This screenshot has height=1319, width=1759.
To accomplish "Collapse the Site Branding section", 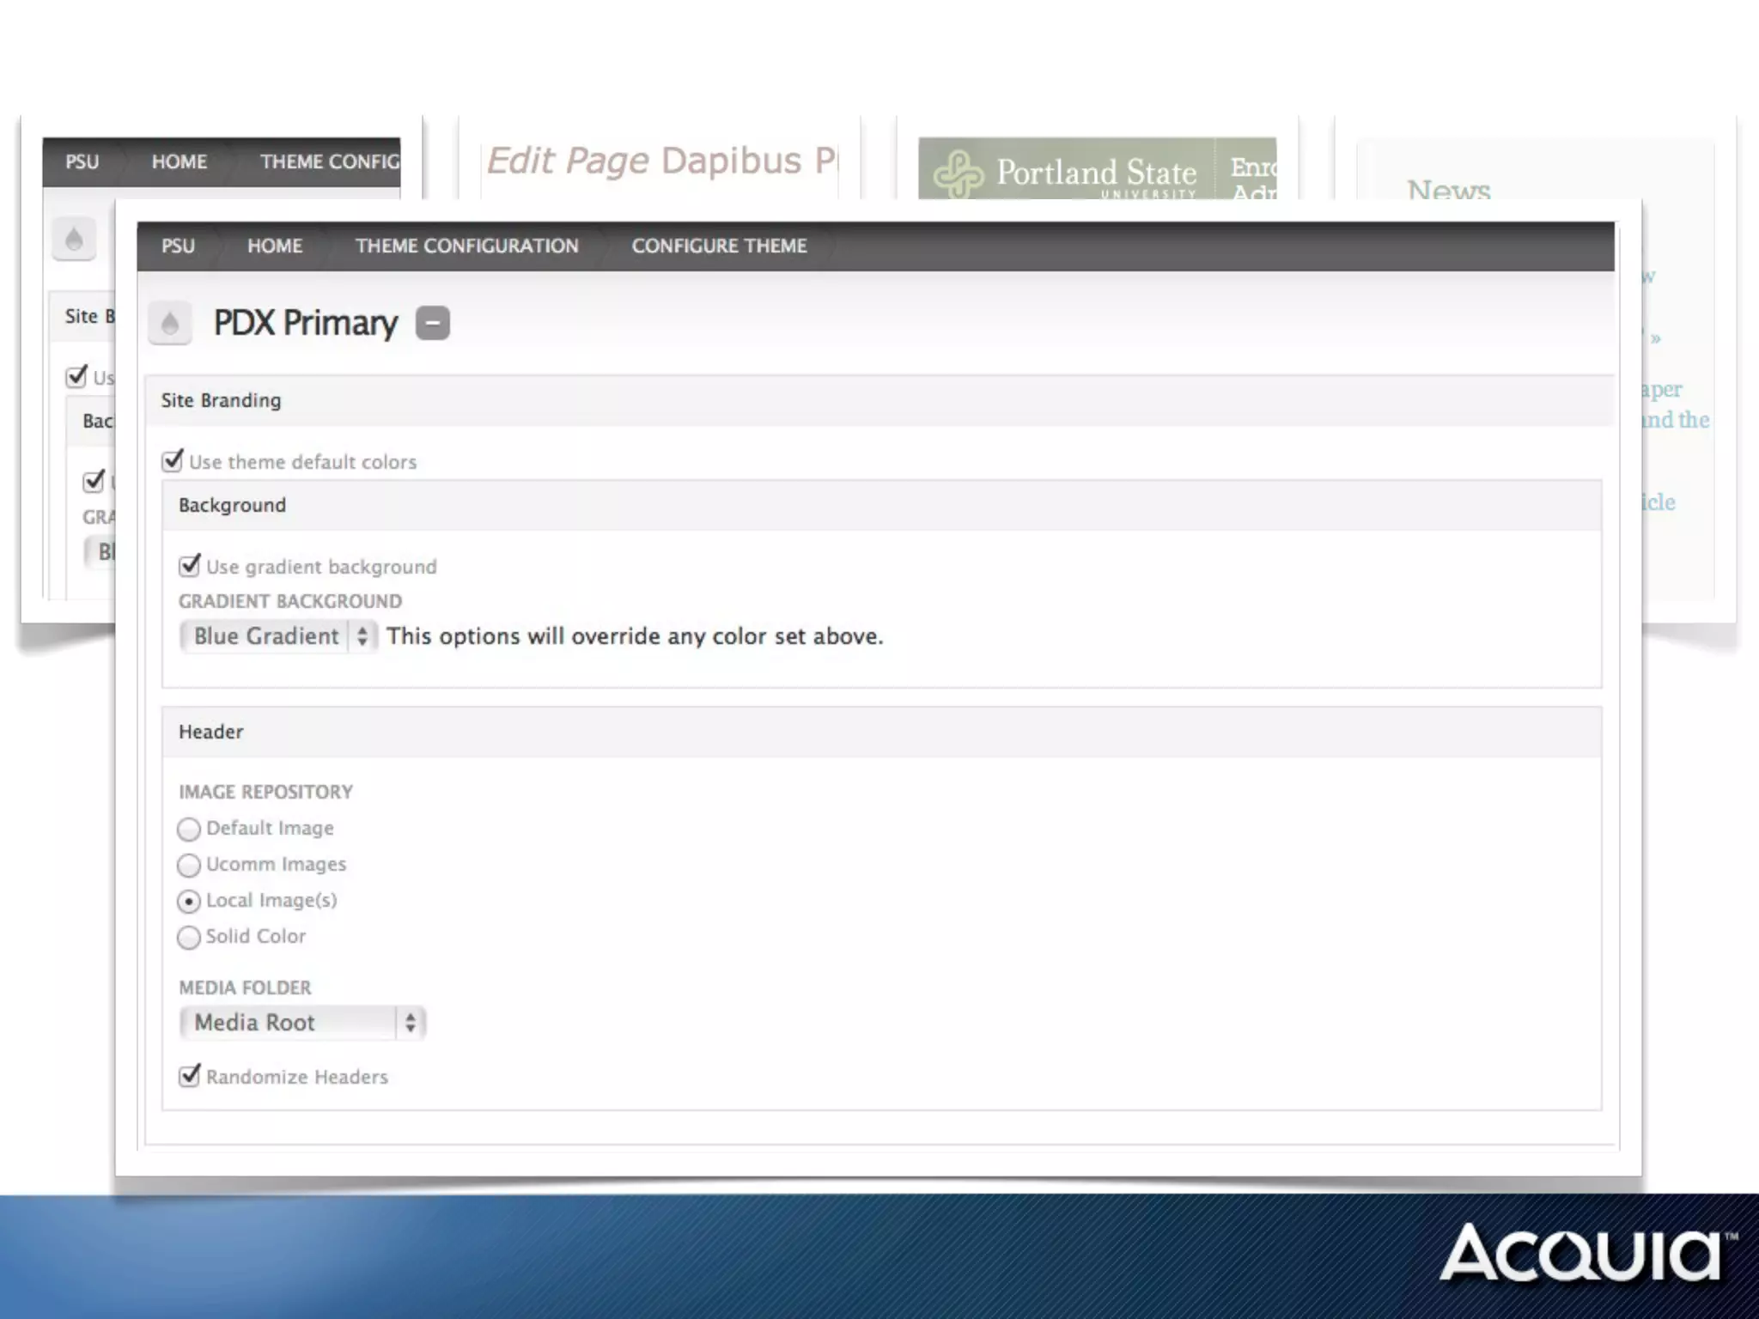I will pyautogui.click(x=221, y=400).
